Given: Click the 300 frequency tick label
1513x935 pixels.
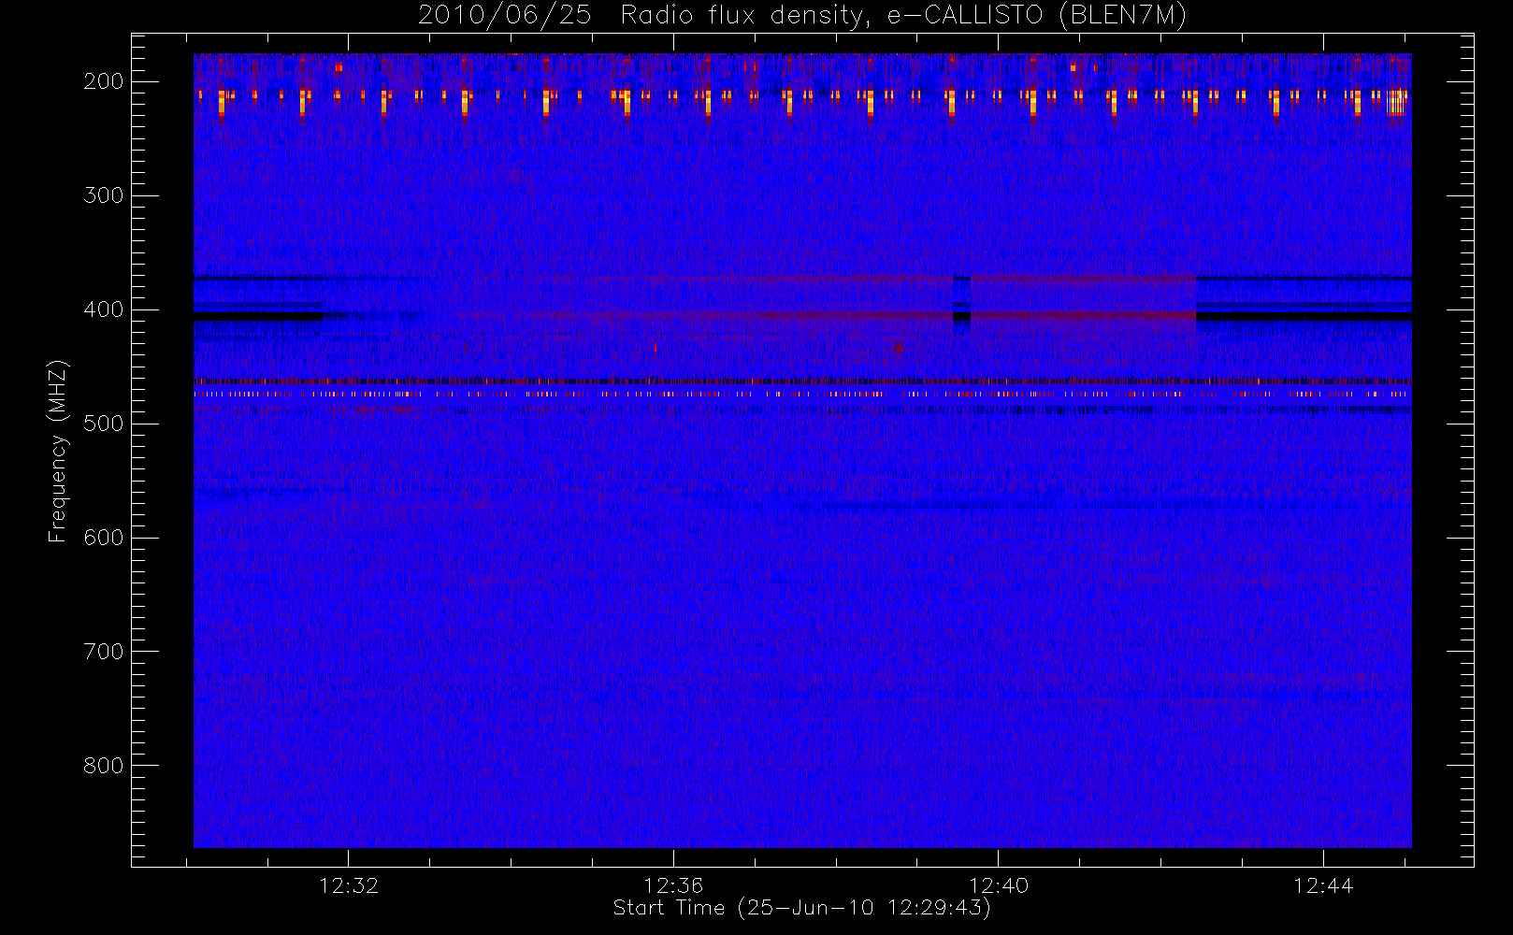Looking at the screenshot, I should (x=104, y=195).
